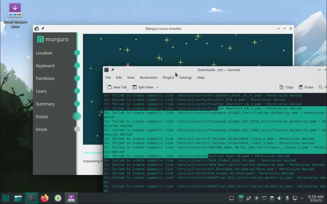Click Split View in the Konsole toolbar

(143, 87)
